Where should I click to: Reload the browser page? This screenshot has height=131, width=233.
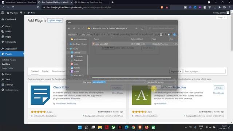pos(13,7)
